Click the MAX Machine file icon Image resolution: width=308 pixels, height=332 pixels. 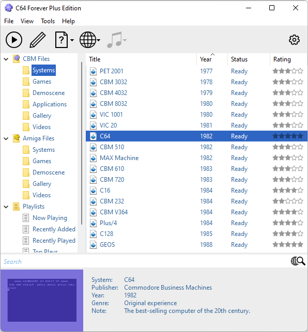click(93, 158)
